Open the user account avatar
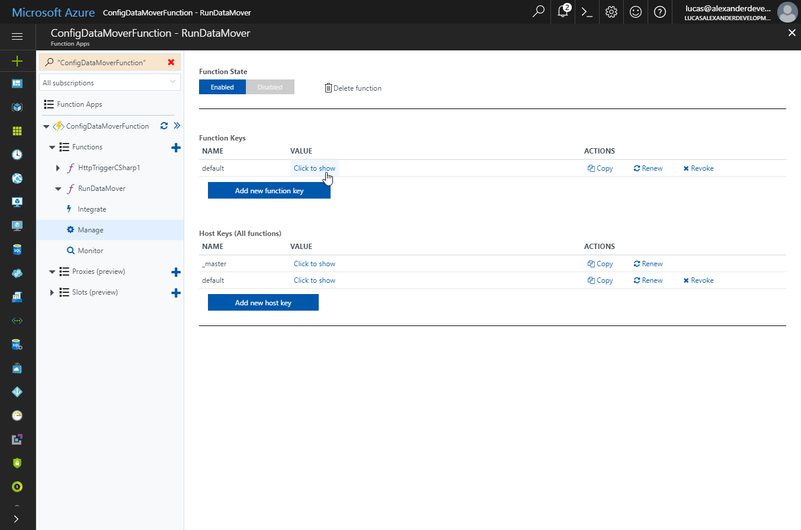 coord(787,12)
